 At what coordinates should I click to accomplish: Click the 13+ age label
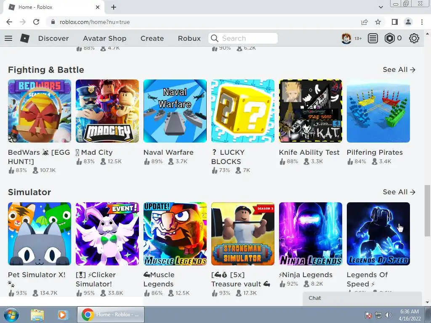(358, 38)
